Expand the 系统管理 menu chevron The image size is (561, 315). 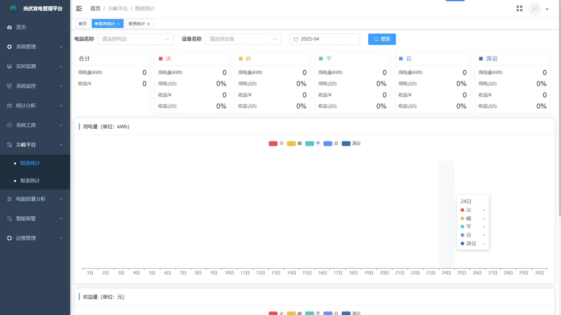(x=61, y=47)
